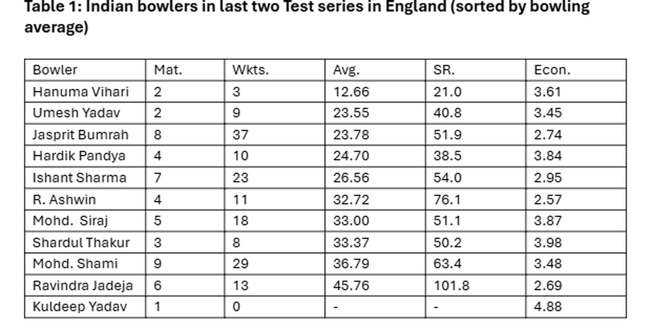Click Ravindra Jadeja's strike rate 101.8
The width and height of the screenshot is (651, 331).
tap(451, 285)
